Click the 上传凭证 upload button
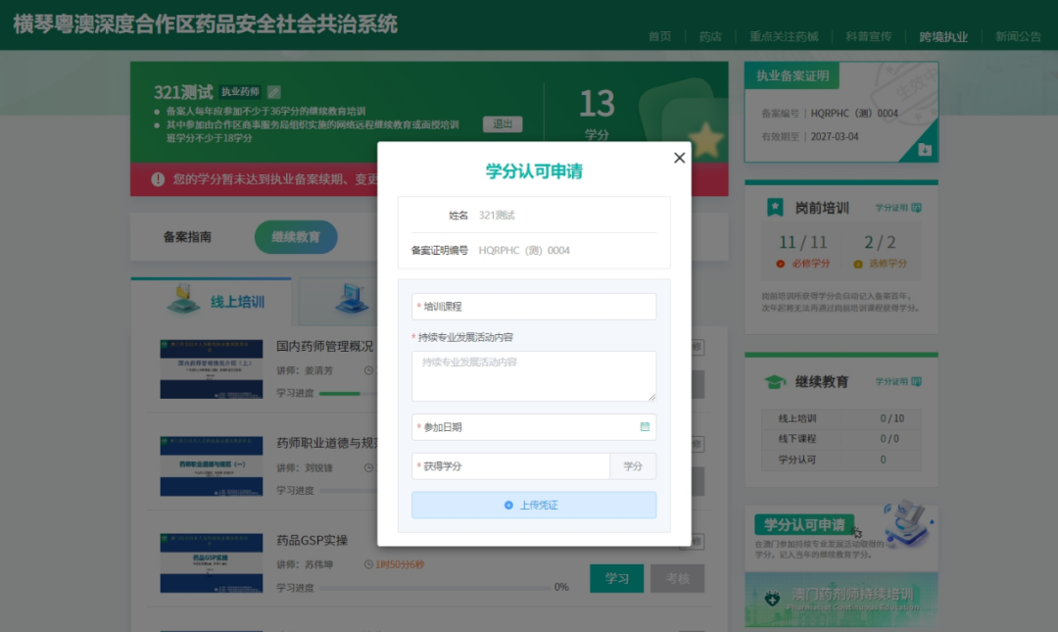Screen dimensions: 1058x632 pos(534,505)
